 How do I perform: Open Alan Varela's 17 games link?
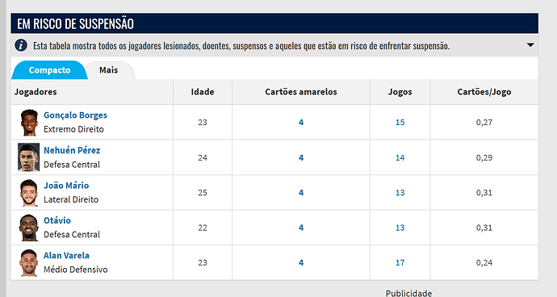400,262
